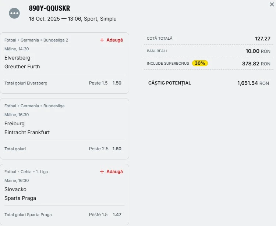Click the 30% superbonus badge
Image resolution: width=276 pixels, height=226 pixels.
pyautogui.click(x=200, y=63)
